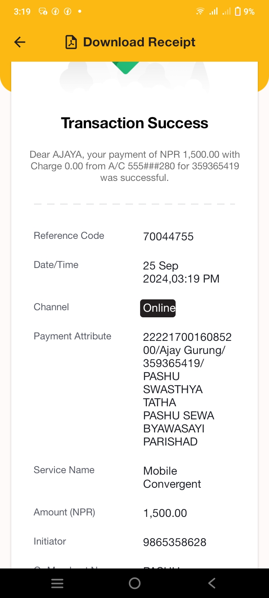Select the Online channel badge
Viewport: 269px width, 598px height.
158,308
